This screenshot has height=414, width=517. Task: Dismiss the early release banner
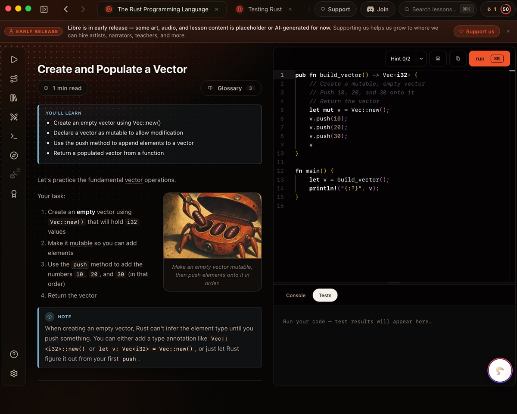pos(508,31)
